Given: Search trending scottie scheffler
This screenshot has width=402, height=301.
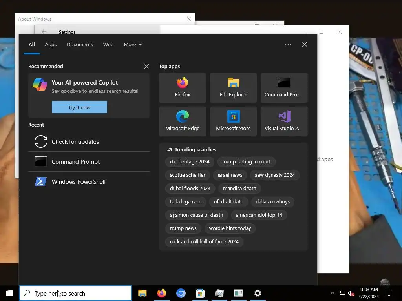Looking at the screenshot, I should pyautogui.click(x=187, y=175).
